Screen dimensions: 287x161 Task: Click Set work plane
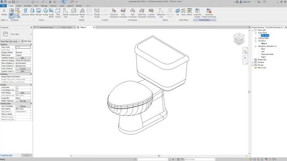point(178,12)
